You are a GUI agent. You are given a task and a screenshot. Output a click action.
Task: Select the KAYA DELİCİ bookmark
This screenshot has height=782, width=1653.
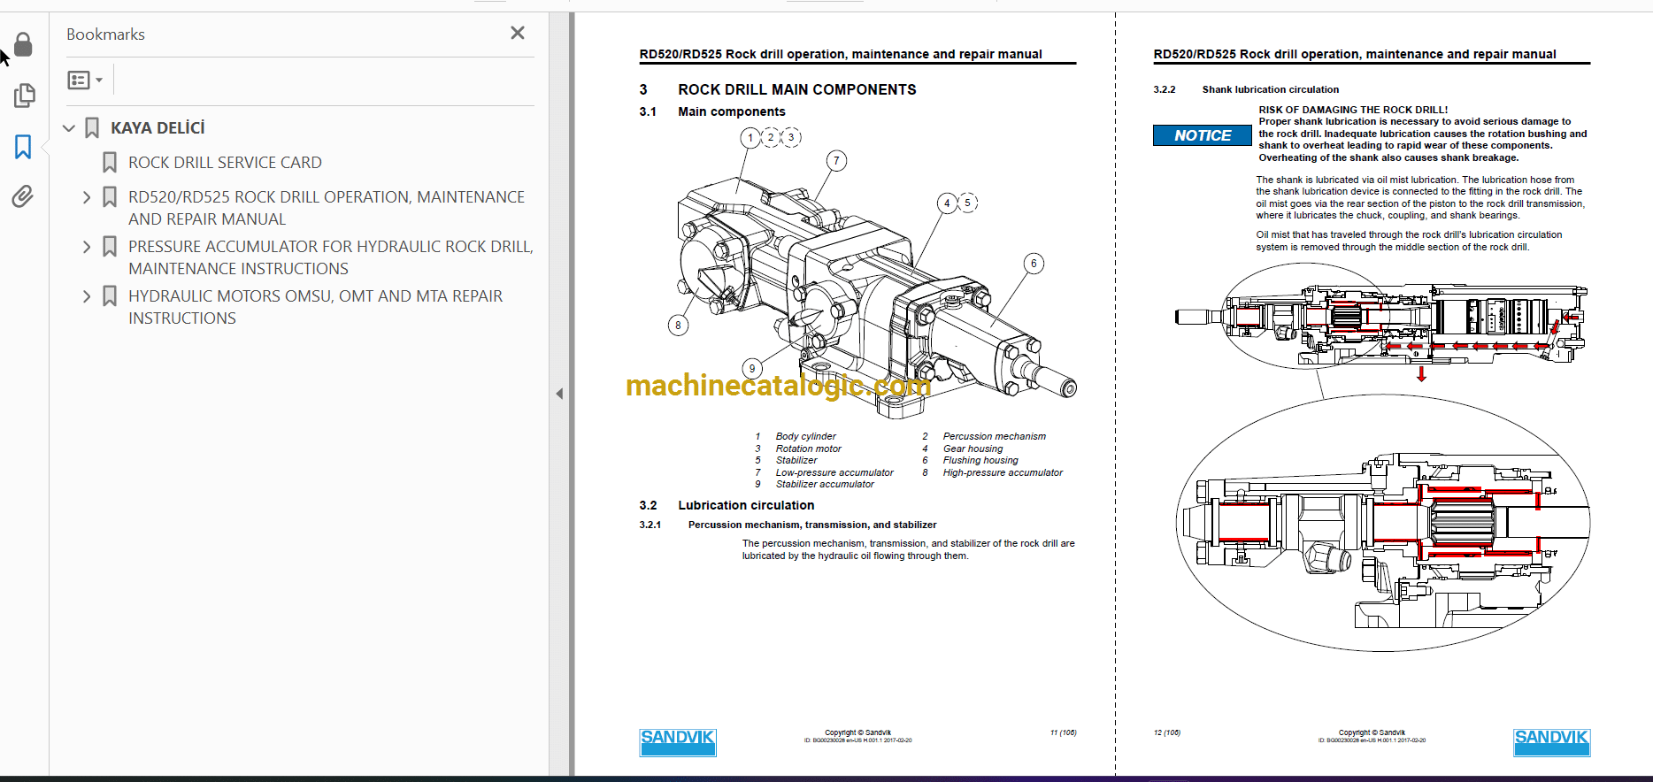point(158,128)
